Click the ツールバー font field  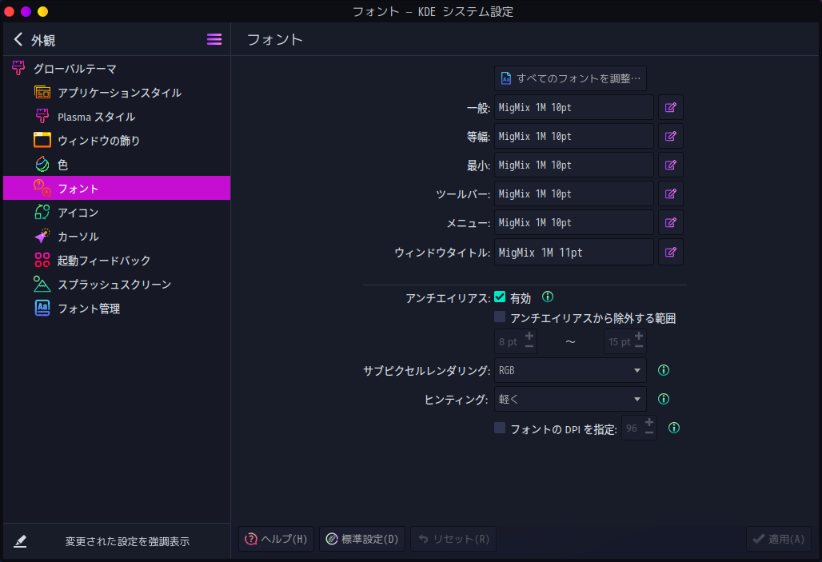click(574, 194)
